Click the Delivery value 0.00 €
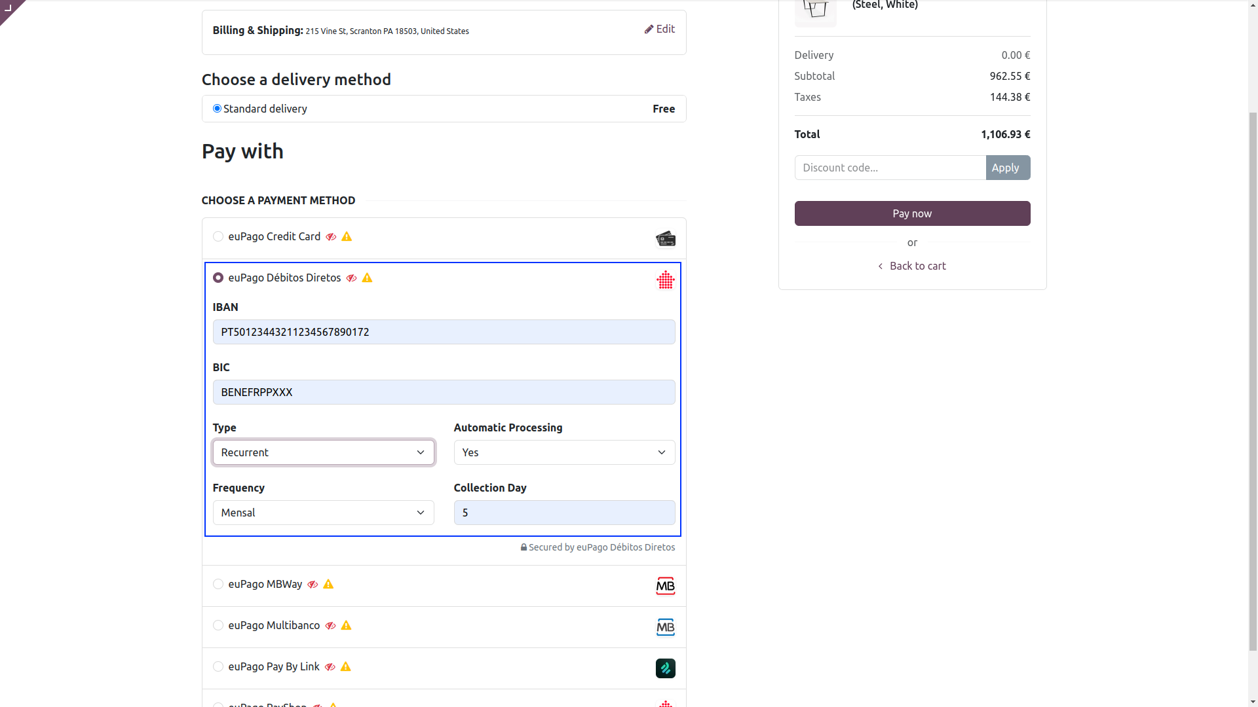The image size is (1258, 707). [1016, 55]
